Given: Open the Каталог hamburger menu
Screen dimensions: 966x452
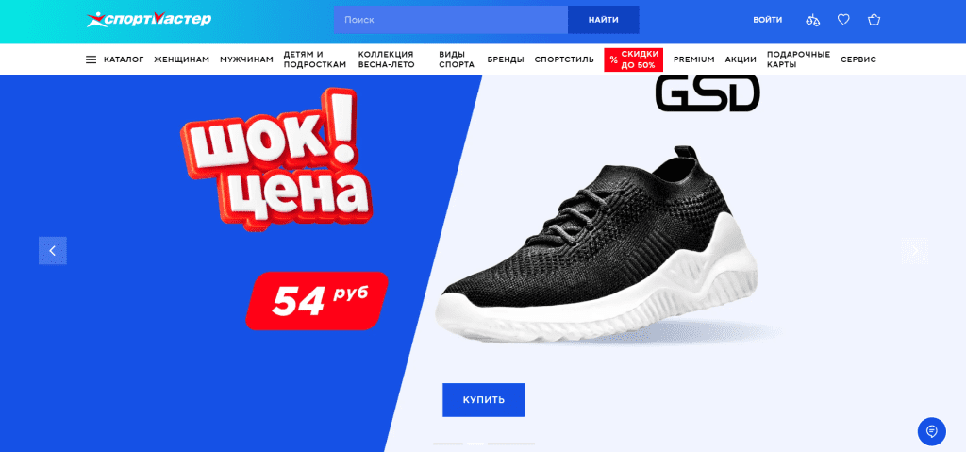Looking at the screenshot, I should tap(114, 59).
